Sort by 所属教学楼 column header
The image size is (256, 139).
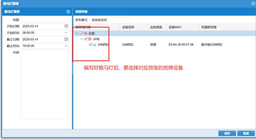(x=227, y=27)
